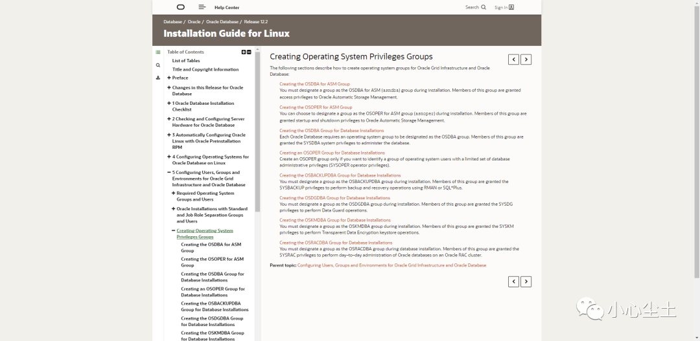Image resolution: width=700 pixels, height=341 pixels.
Task: Expand the Preface section
Action: point(169,78)
